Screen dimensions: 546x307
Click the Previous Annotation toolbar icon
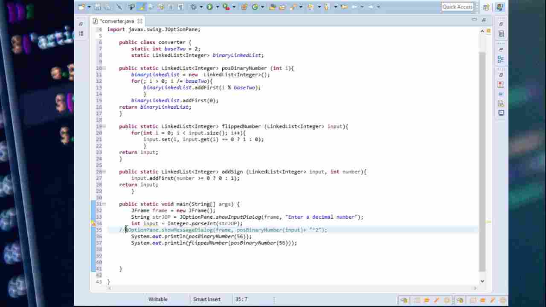(327, 7)
